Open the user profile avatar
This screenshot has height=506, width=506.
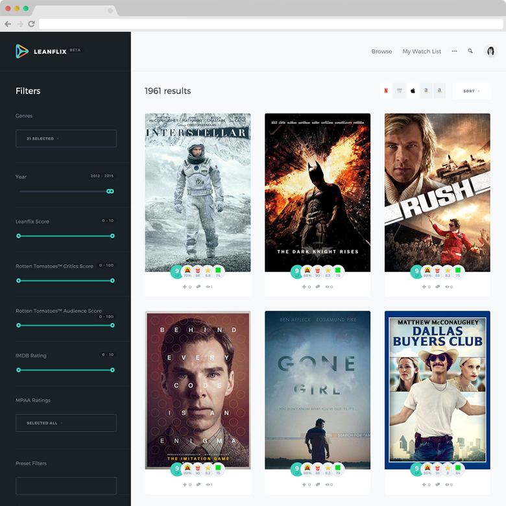click(490, 51)
